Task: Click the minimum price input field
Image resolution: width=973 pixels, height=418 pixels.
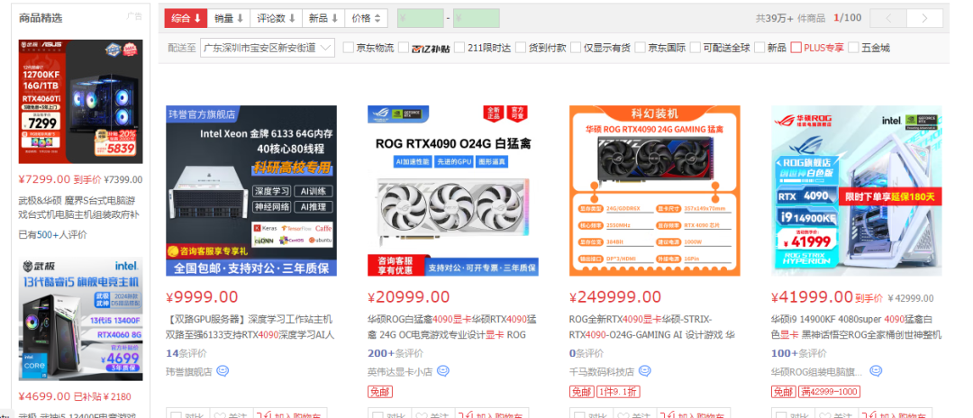Action: pos(421,18)
